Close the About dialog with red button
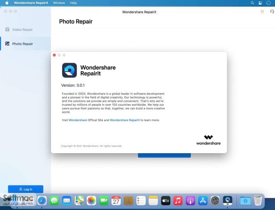The width and height of the screenshot is (275, 210). click(x=54, y=55)
